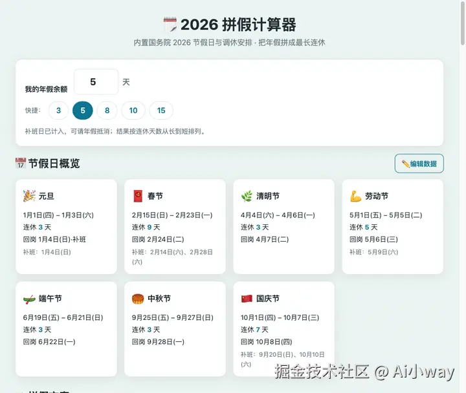466x393 pixels.
Task: Click the page's vertical scrollbar
Action: (463, 23)
